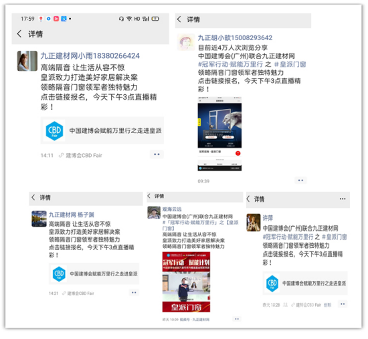
Task: Tap headphone icon in phone status bar
Action: click(x=121, y=19)
